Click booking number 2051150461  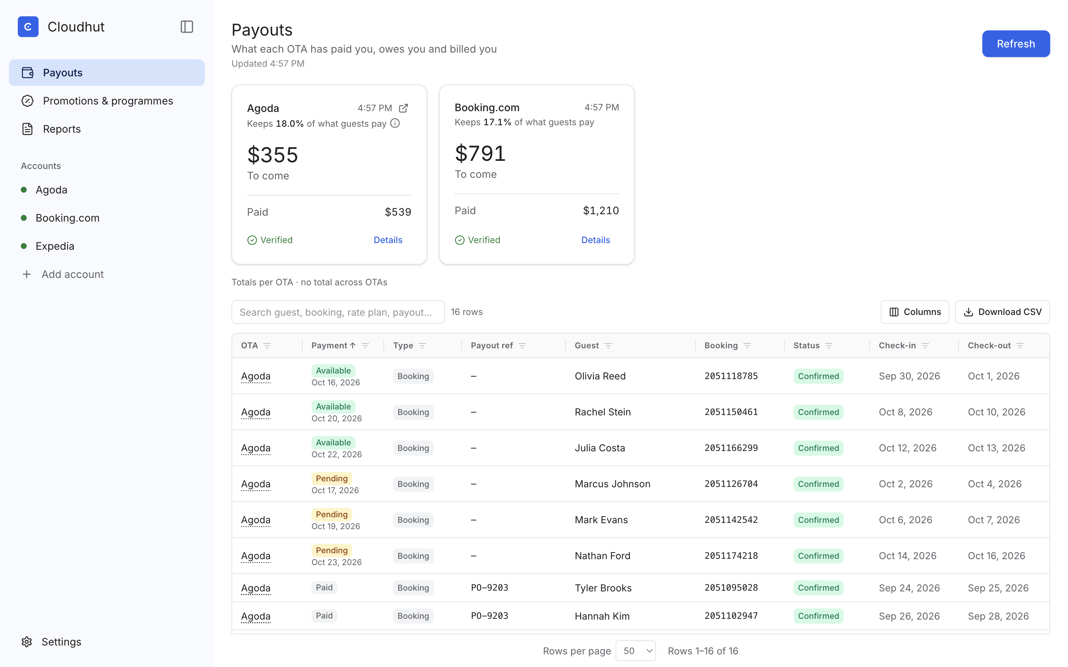731,412
